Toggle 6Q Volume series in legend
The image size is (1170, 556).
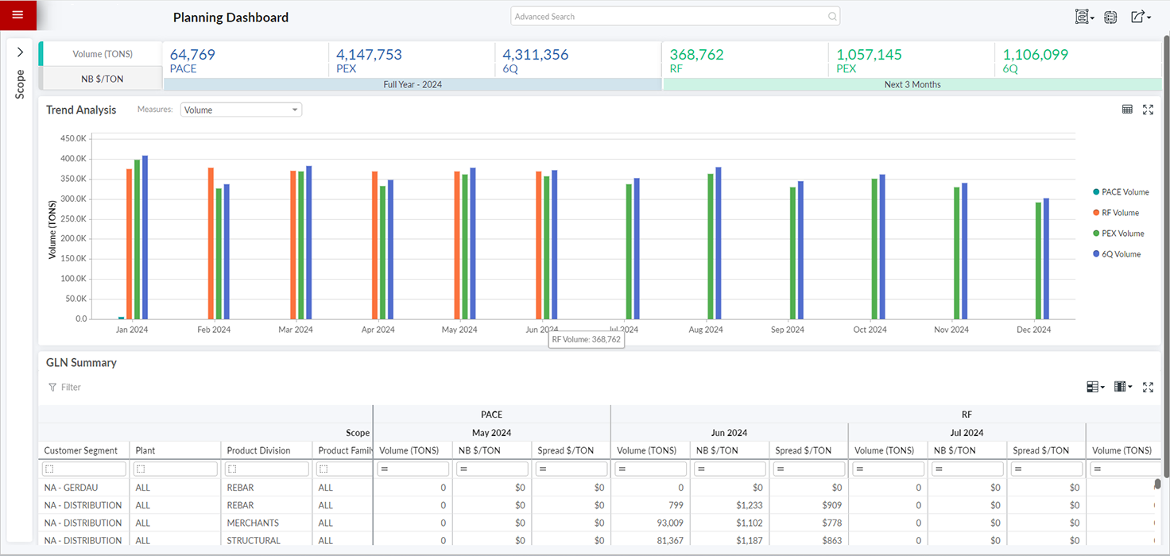[1120, 254]
